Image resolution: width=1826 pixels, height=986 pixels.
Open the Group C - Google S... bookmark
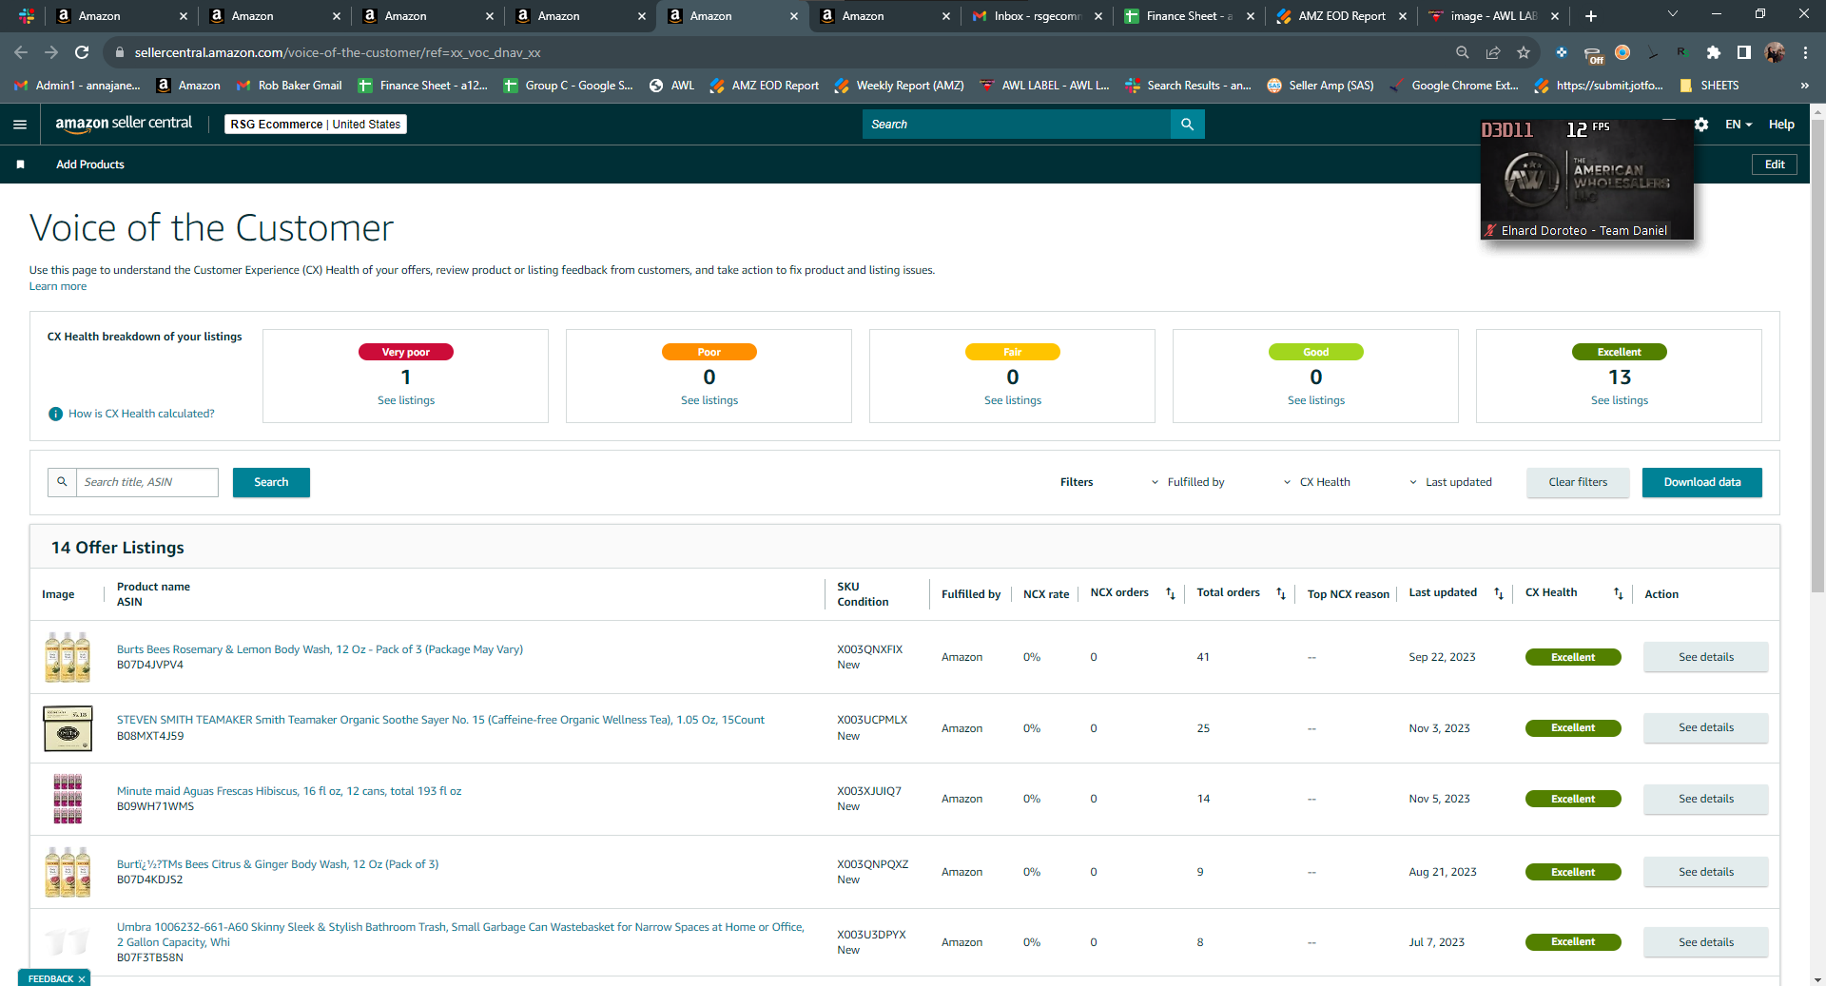(x=568, y=86)
